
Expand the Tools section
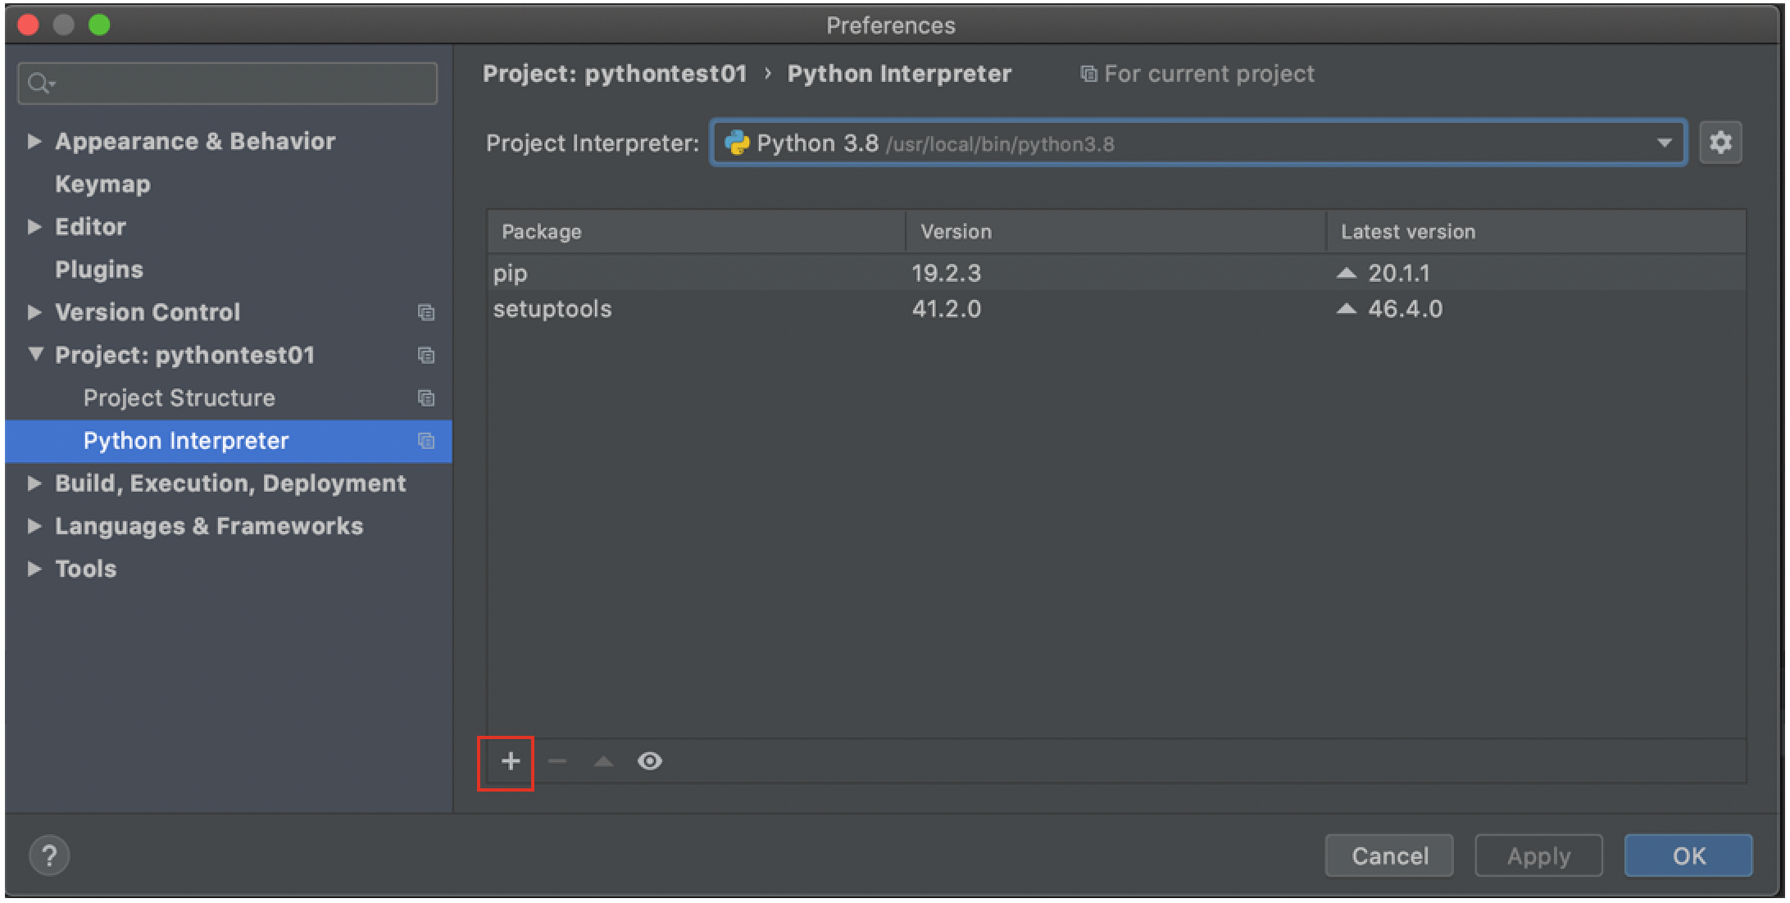point(34,569)
